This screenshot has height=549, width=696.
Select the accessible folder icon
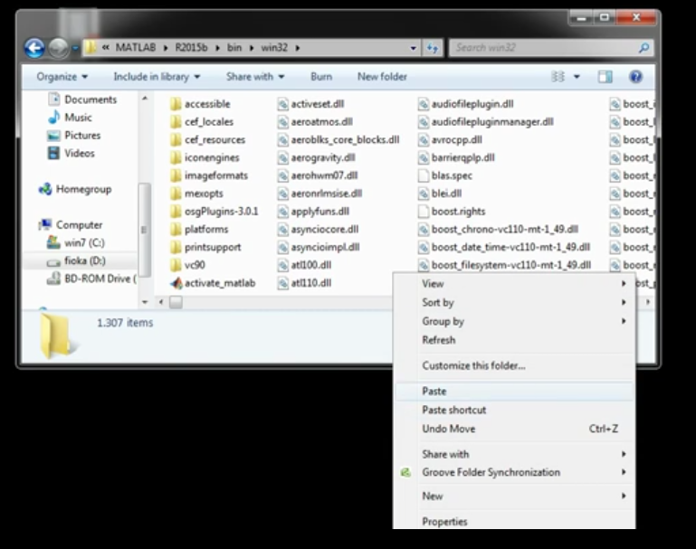[176, 104]
